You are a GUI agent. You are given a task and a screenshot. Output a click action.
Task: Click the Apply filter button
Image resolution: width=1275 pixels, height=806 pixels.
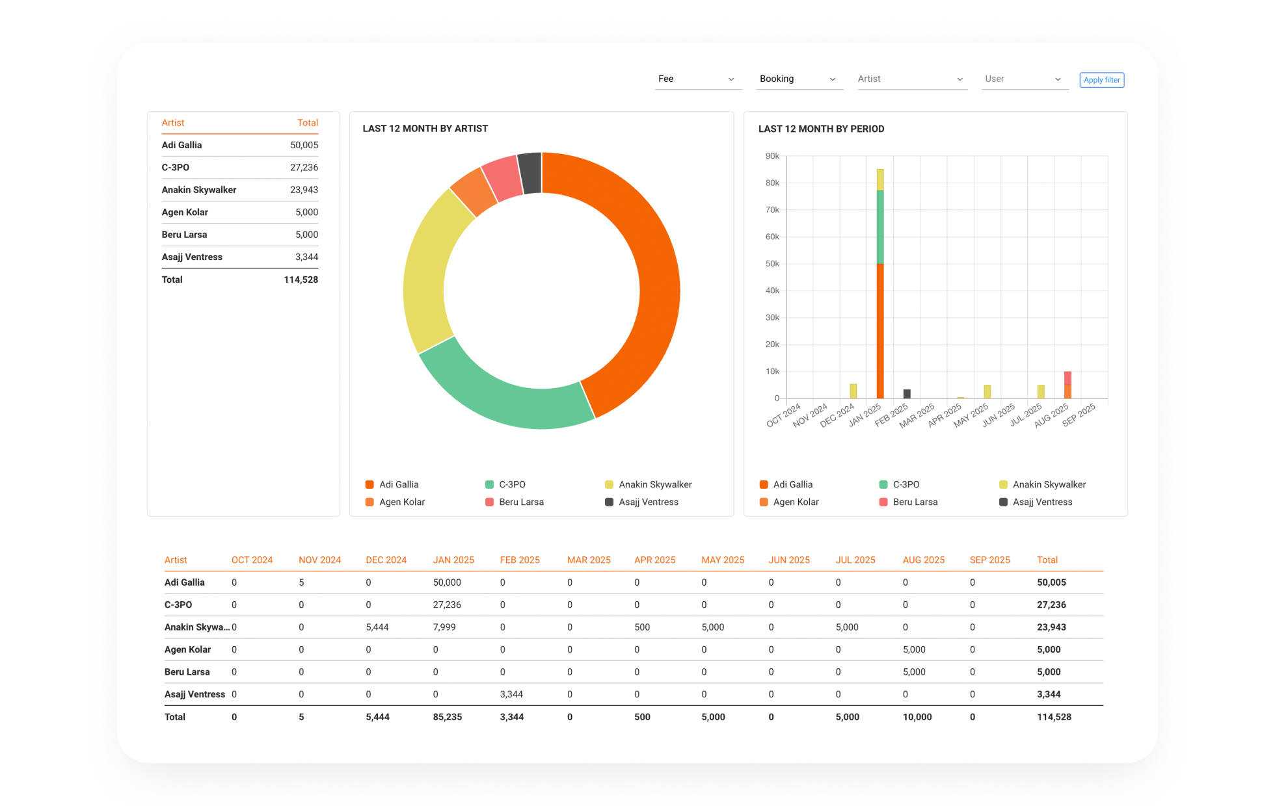point(1101,80)
